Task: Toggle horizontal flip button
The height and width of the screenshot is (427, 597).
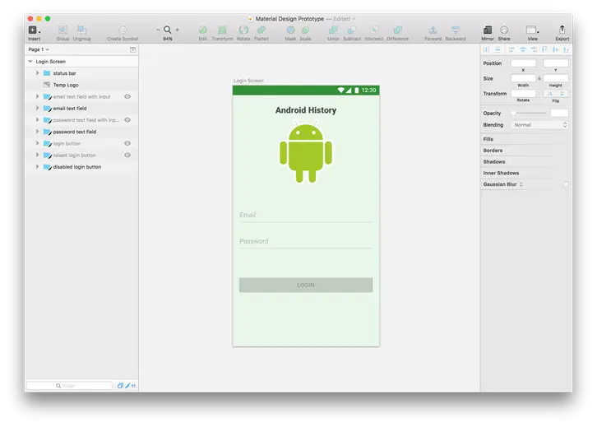Action: (x=550, y=94)
